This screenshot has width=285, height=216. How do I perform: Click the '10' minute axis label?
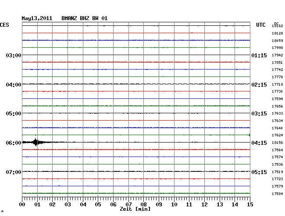174,205
